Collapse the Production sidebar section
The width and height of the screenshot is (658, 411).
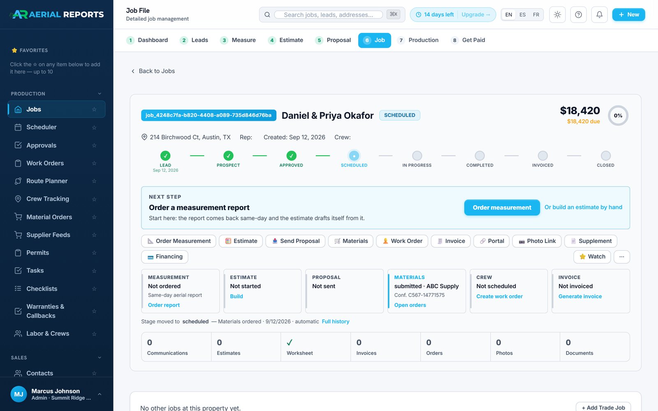click(x=100, y=94)
